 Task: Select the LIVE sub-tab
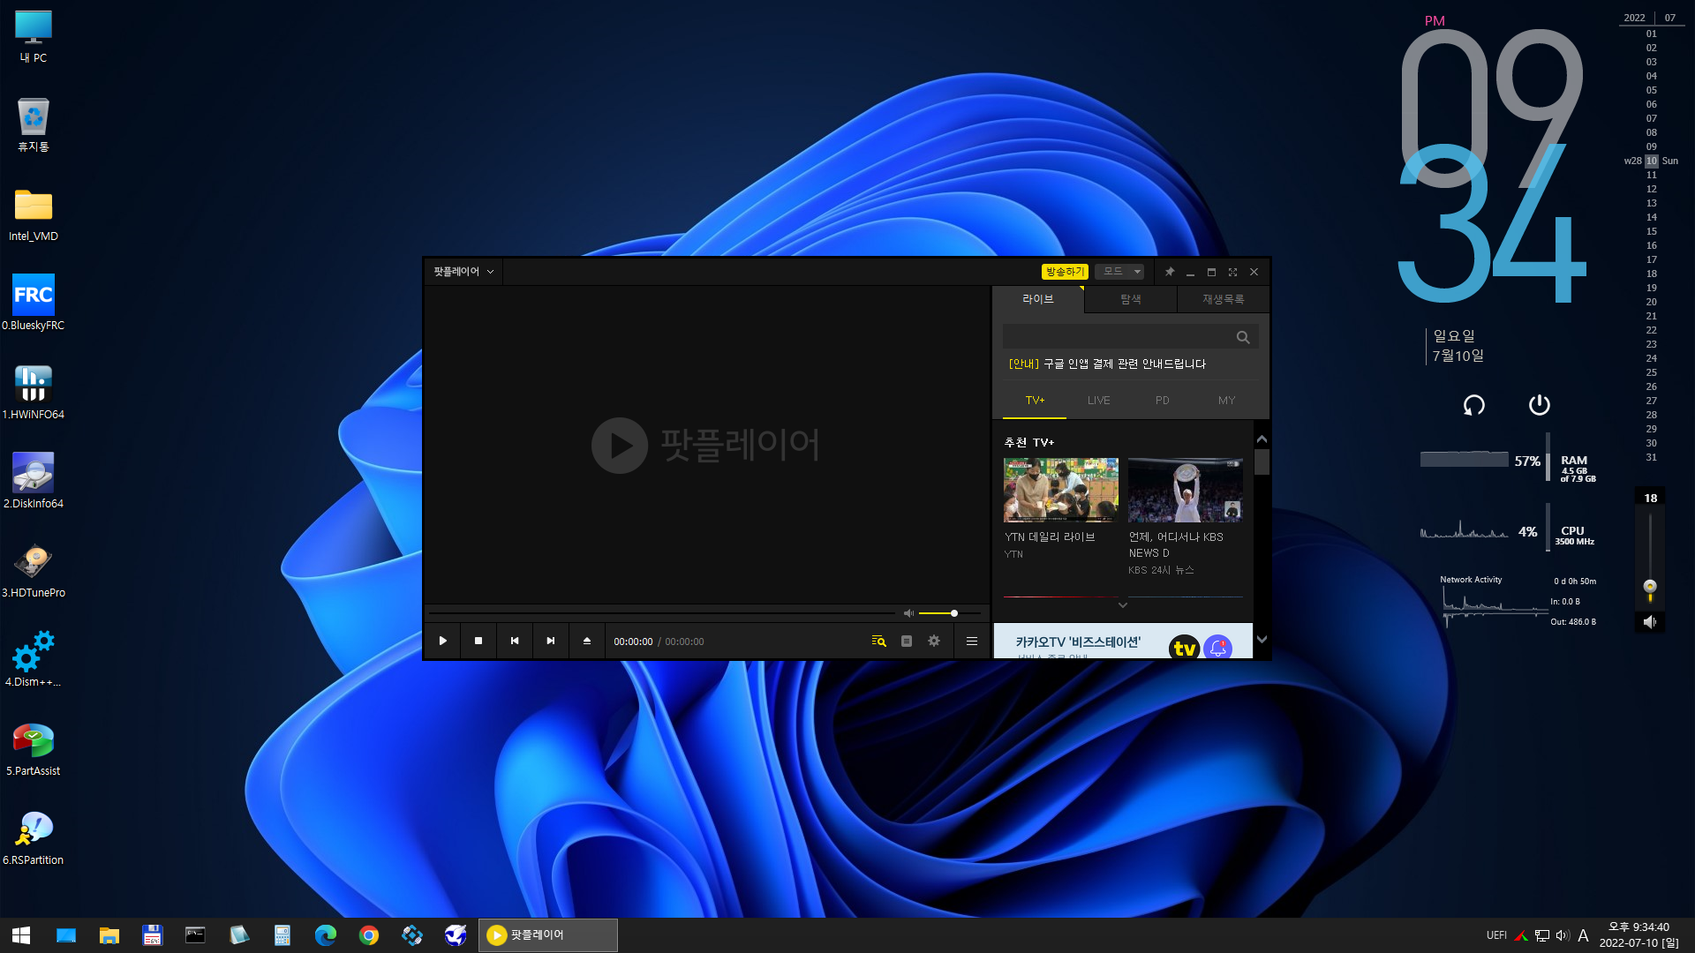pos(1099,401)
